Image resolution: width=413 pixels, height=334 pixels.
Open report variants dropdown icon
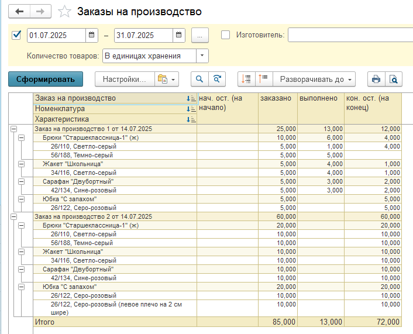[x=167, y=79]
